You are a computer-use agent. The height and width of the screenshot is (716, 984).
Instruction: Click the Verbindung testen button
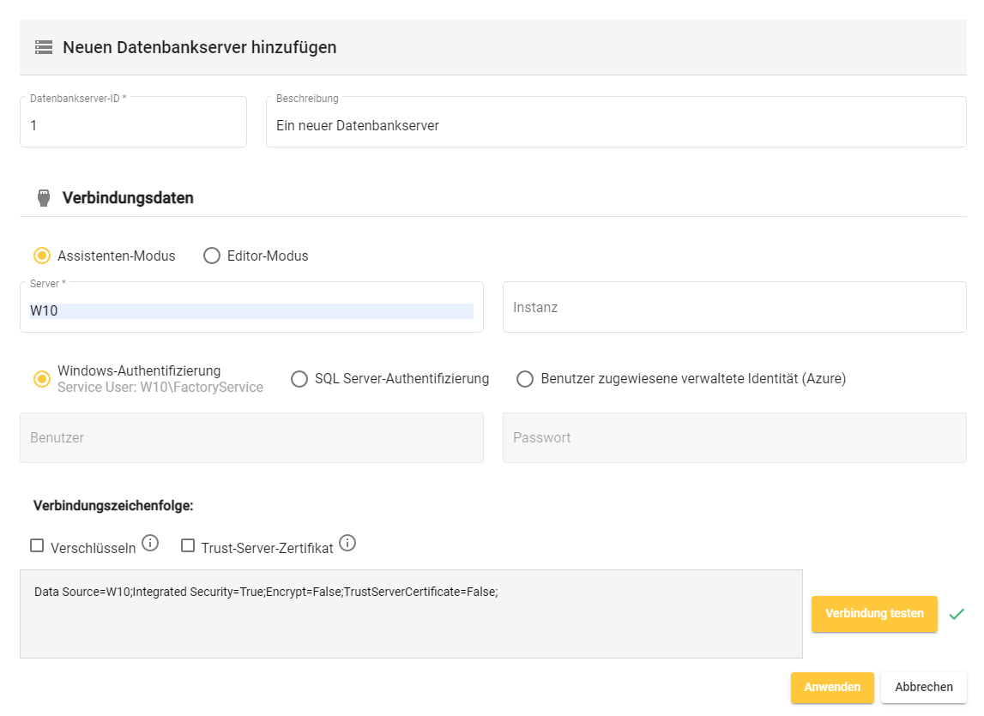click(x=874, y=614)
